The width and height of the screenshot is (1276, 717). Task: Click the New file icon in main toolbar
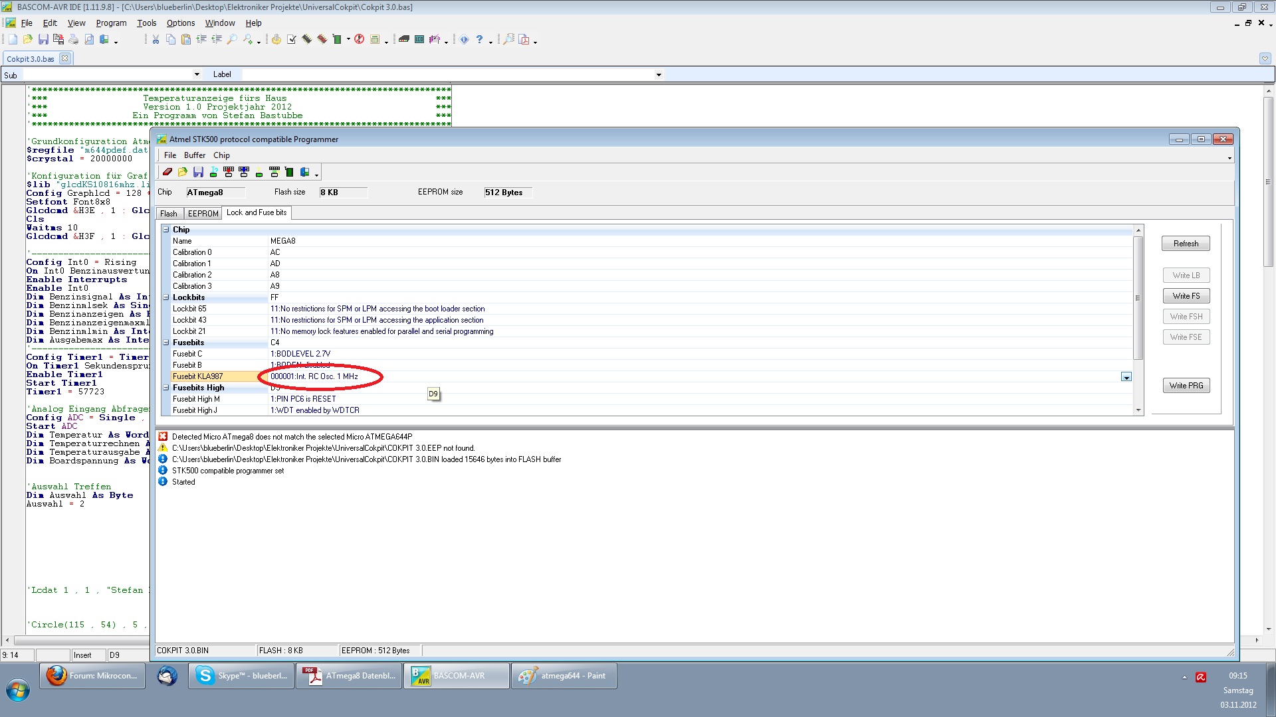point(13,40)
